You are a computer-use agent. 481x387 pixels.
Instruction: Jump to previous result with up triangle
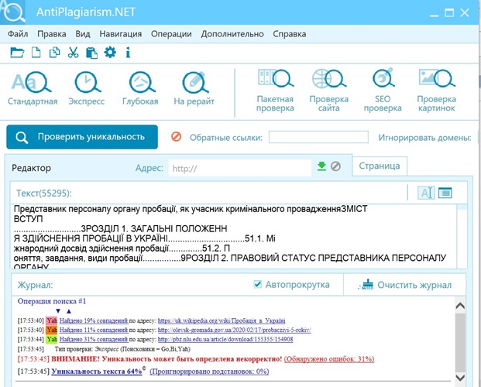tap(69, 311)
